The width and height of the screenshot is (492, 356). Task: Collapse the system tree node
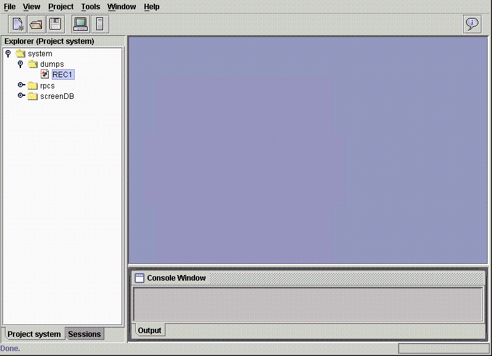pyautogui.click(x=8, y=54)
